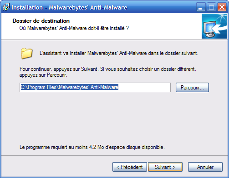
Task: Click the Pour continuer instruction text
Action: pos(108,72)
